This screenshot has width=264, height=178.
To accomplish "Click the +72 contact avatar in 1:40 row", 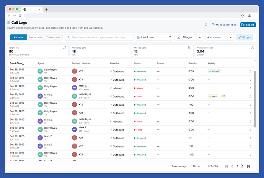I will coord(75,154).
